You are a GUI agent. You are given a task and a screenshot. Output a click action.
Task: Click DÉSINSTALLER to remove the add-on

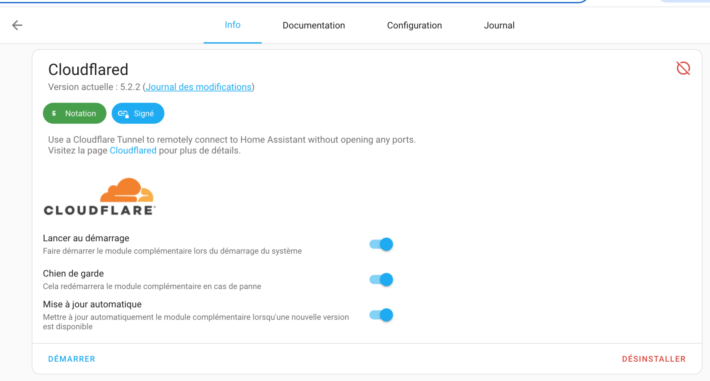[654, 359]
